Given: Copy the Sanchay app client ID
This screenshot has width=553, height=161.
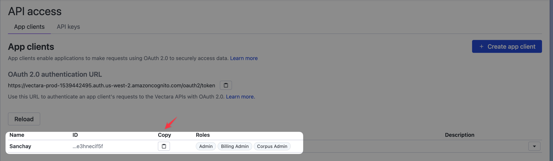Looking at the screenshot, I should tap(164, 146).
